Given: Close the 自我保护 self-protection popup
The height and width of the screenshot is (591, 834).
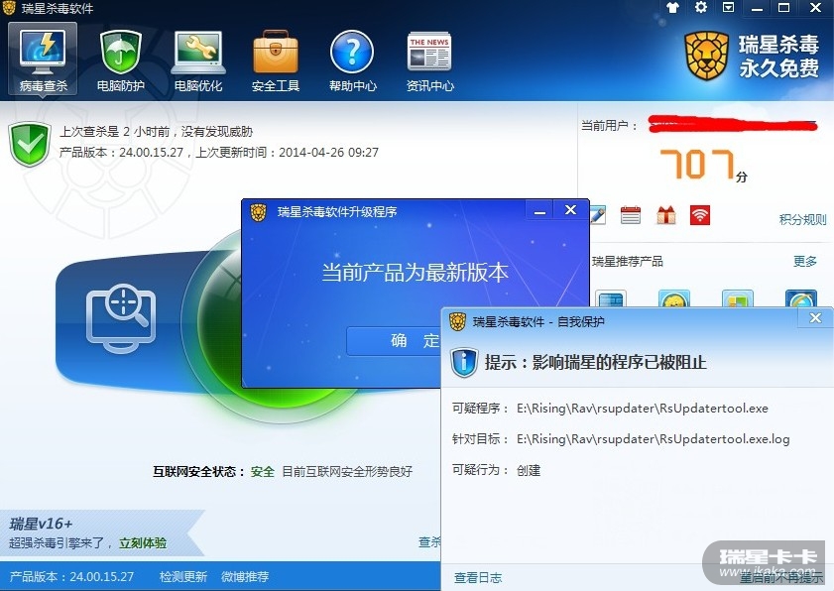Looking at the screenshot, I should click(x=815, y=318).
